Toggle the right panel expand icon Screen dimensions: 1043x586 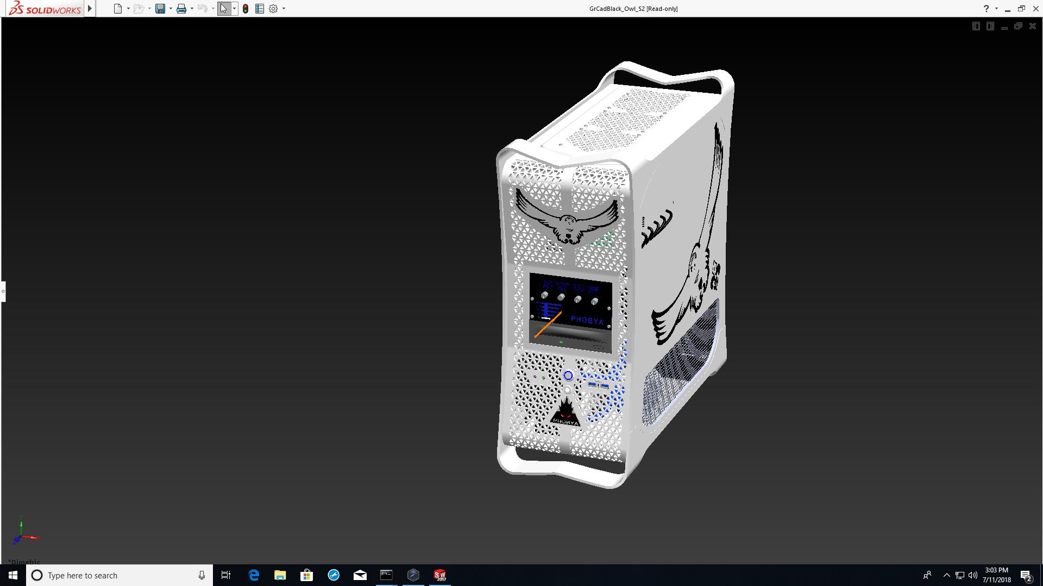pyautogui.click(x=990, y=26)
